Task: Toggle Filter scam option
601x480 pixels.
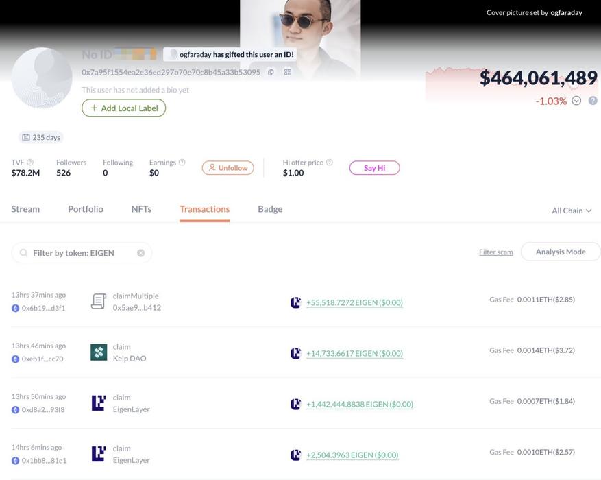Action: tap(495, 252)
